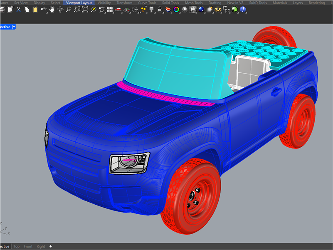Open the Mesh Tools toolbar tab

coord(193,3)
